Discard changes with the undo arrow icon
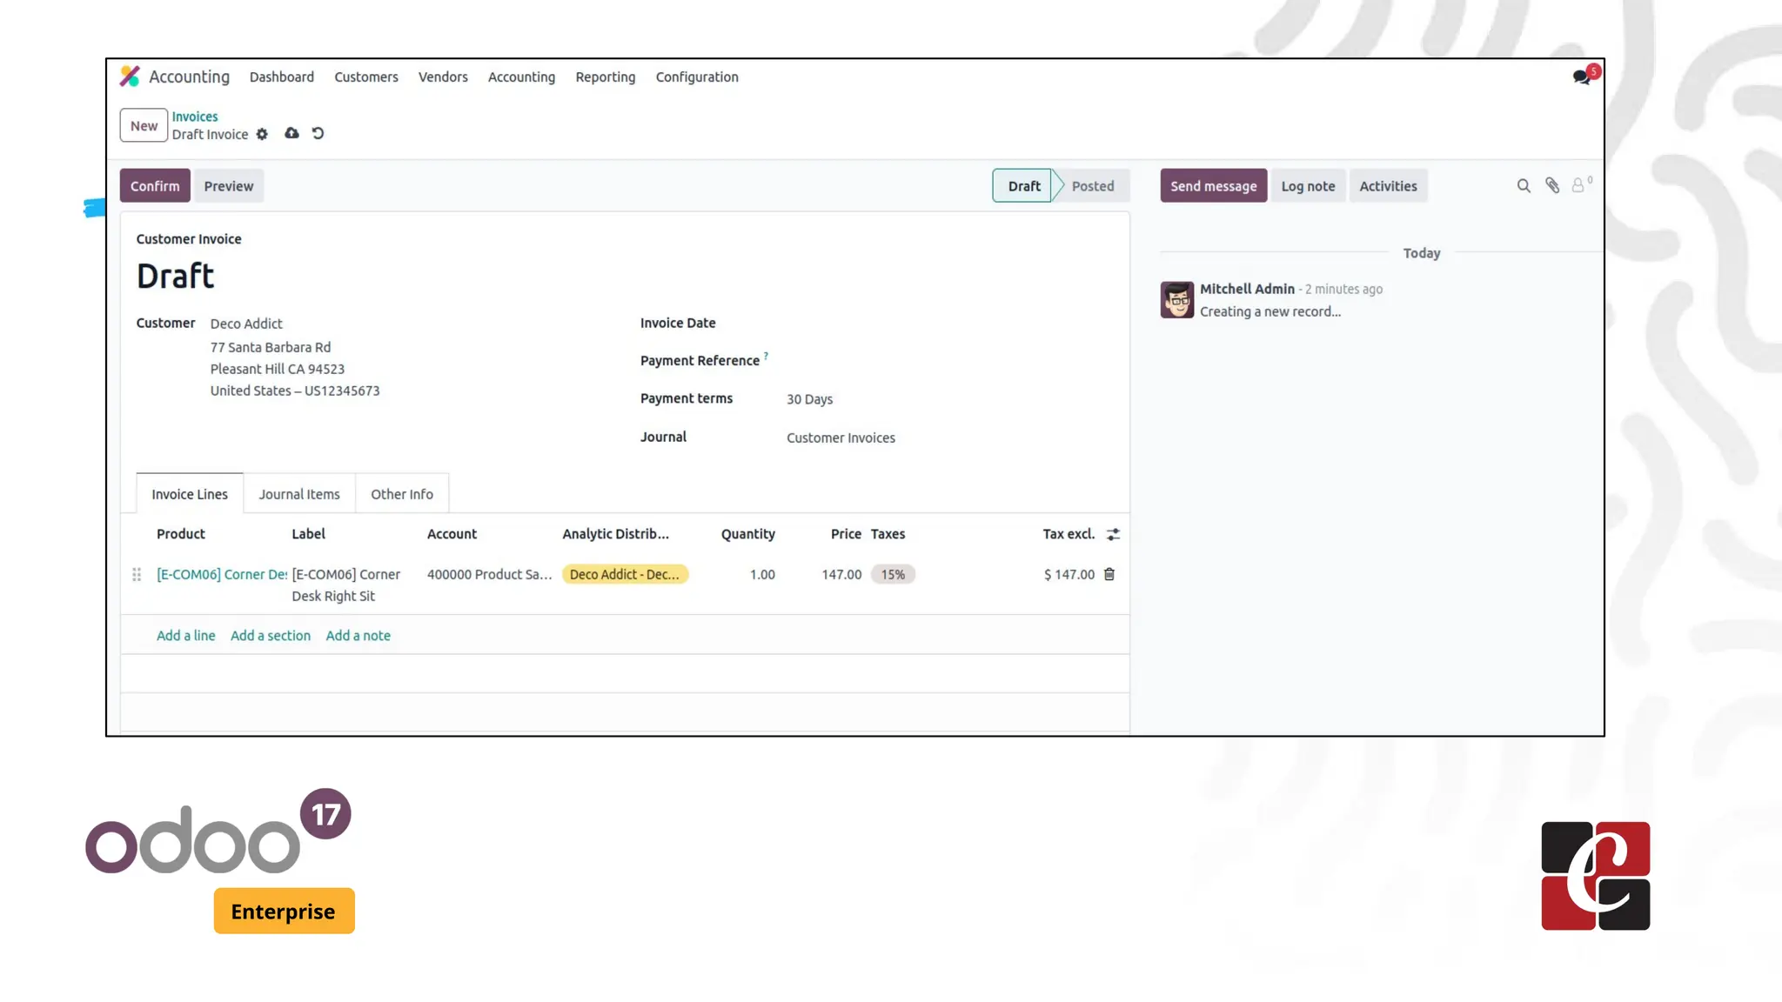 [318, 133]
